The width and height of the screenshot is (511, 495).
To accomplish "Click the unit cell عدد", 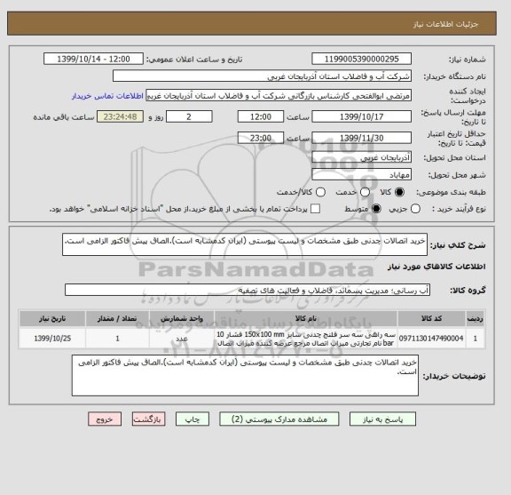I will coord(182,339).
